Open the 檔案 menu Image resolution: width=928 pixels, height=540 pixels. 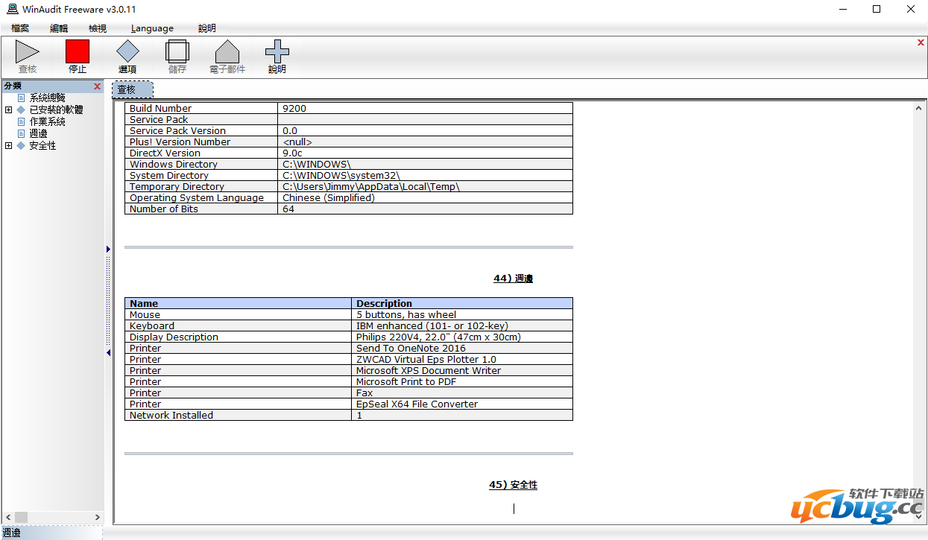point(20,28)
